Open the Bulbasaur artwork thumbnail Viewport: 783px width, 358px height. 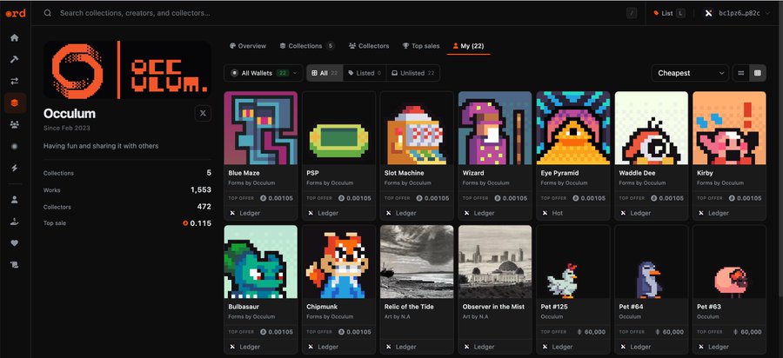click(x=261, y=262)
